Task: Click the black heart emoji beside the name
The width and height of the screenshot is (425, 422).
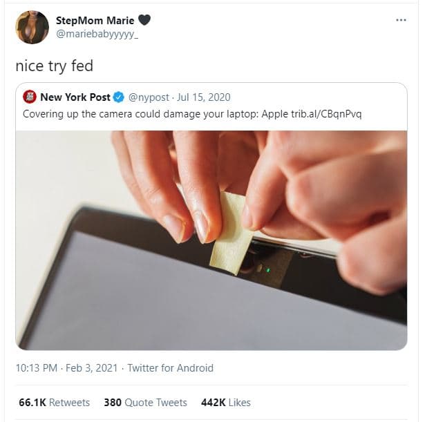Action: [145, 19]
